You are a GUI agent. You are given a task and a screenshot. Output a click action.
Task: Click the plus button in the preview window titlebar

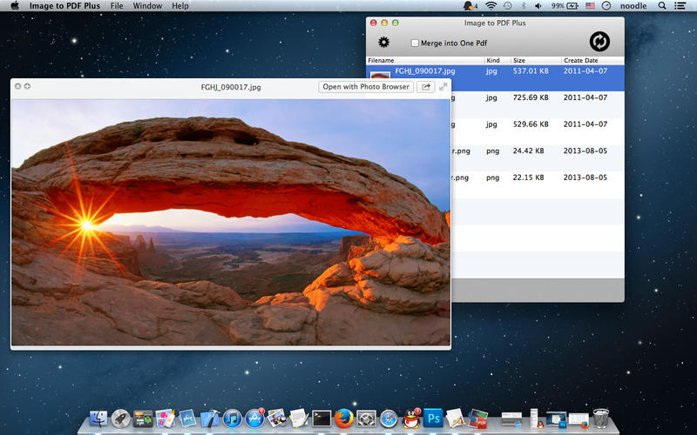(x=27, y=86)
